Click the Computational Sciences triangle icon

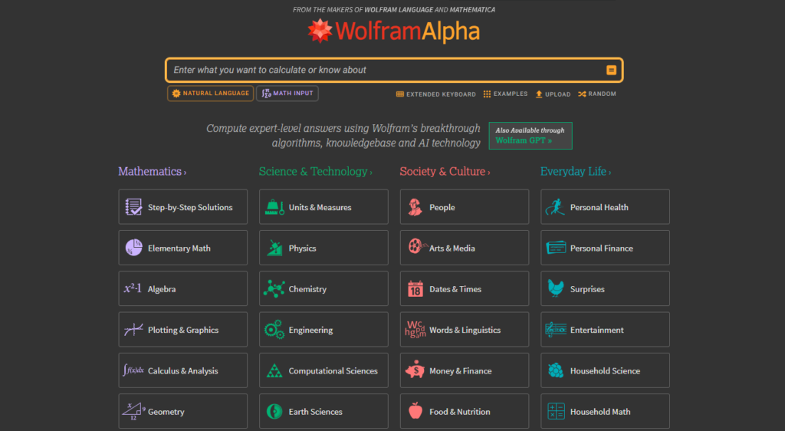click(274, 371)
